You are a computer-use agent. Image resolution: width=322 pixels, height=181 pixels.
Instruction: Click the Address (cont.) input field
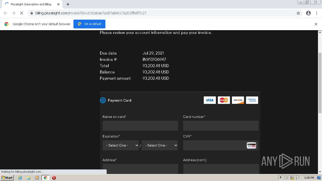click(x=221, y=169)
